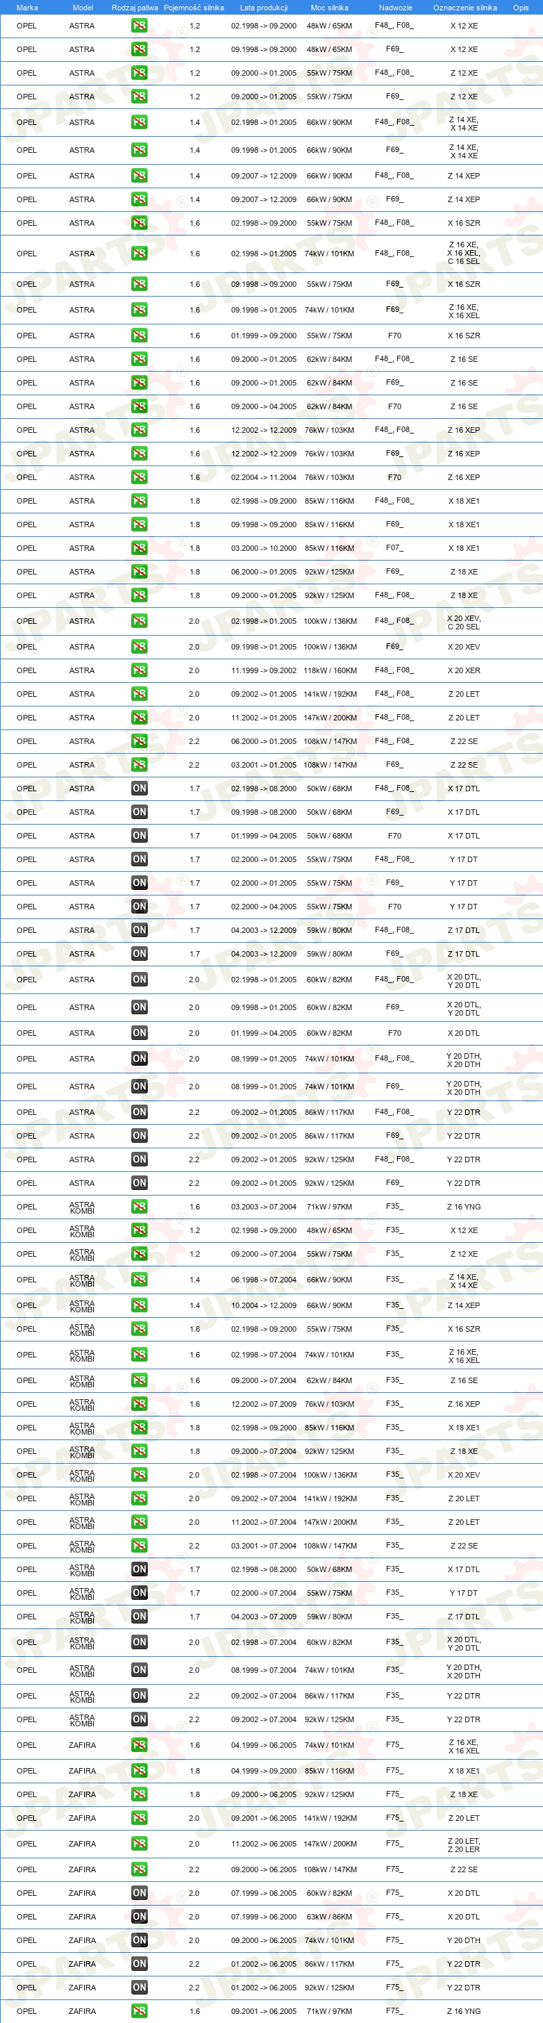Click the Lata produkcji column header
543x2023 pixels.
coord(264,8)
